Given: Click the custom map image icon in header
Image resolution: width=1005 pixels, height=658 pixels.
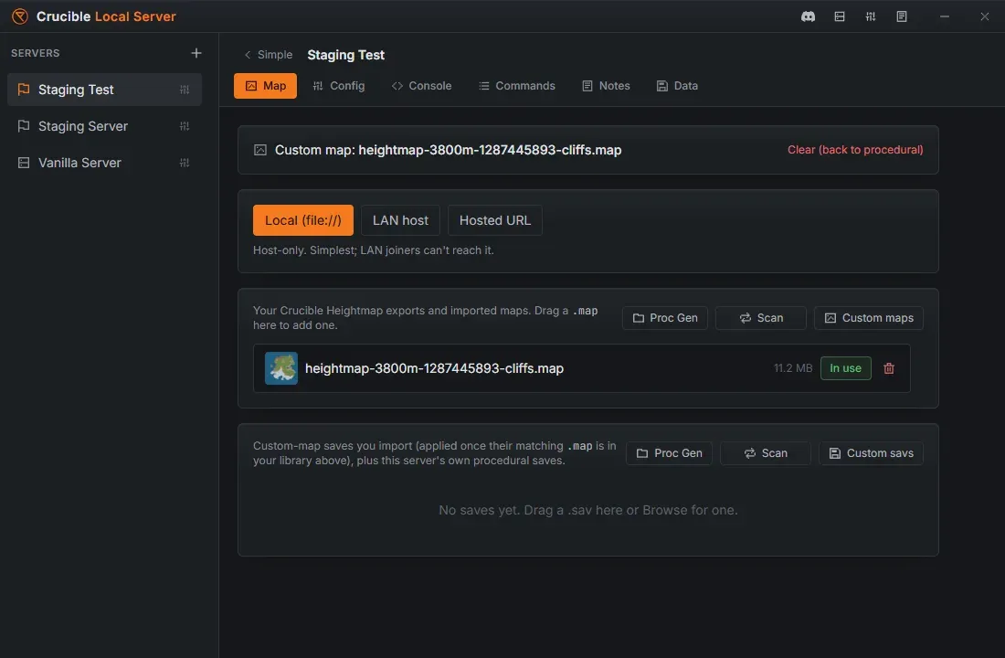Looking at the screenshot, I should pos(259,150).
